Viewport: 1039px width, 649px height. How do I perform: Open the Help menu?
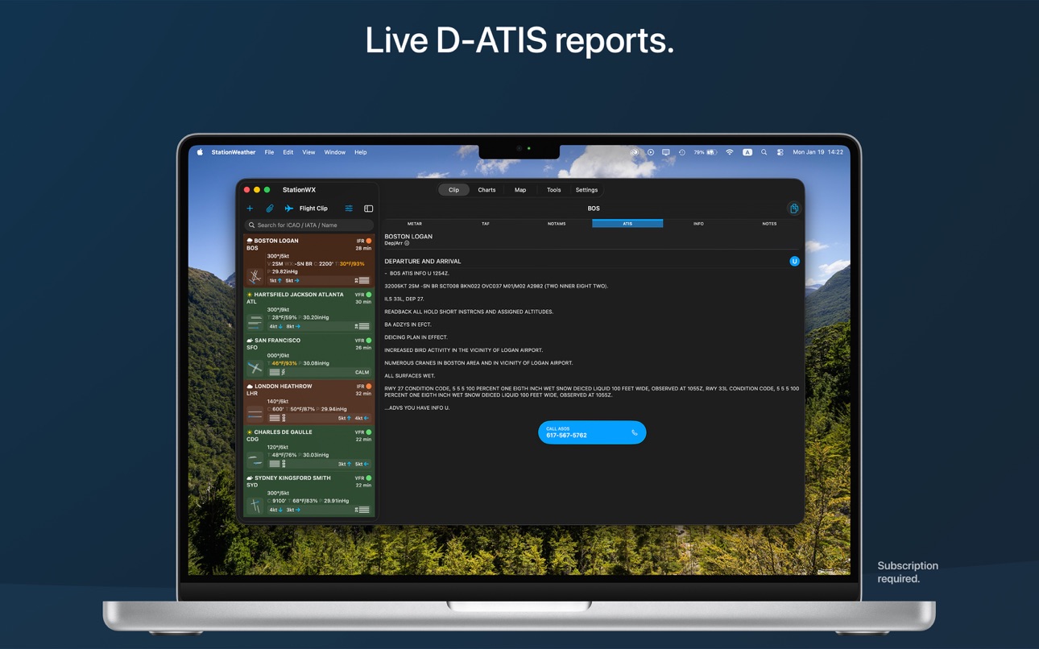[x=361, y=152]
